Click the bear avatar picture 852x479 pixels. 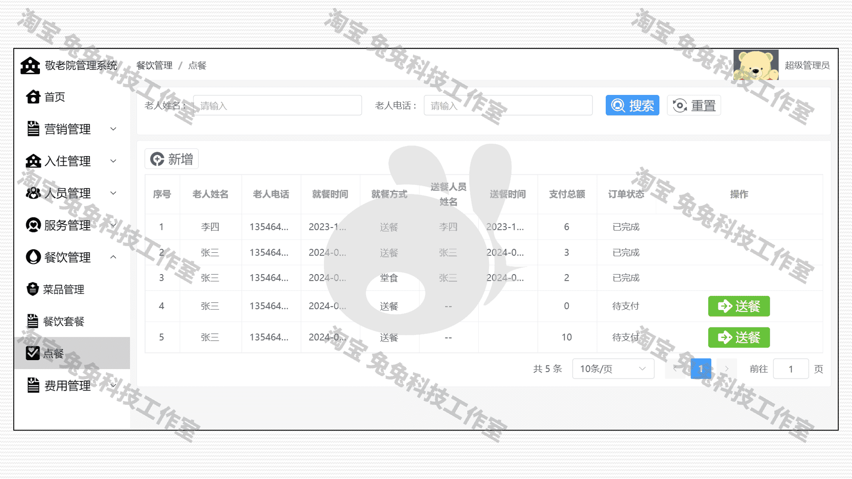756,65
